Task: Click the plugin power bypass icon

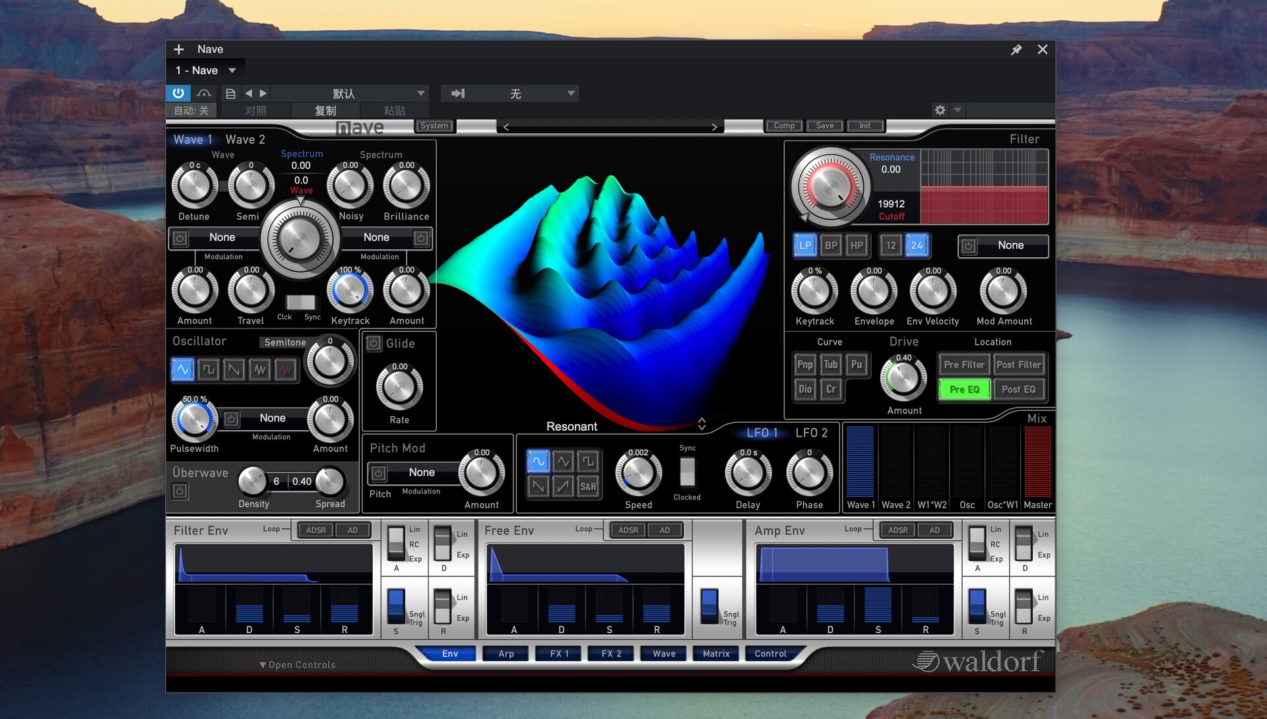Action: tap(178, 93)
